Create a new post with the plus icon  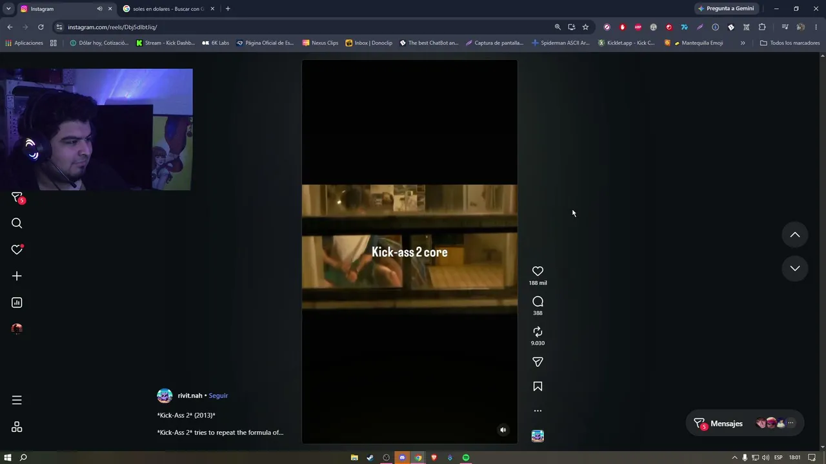pos(17,276)
